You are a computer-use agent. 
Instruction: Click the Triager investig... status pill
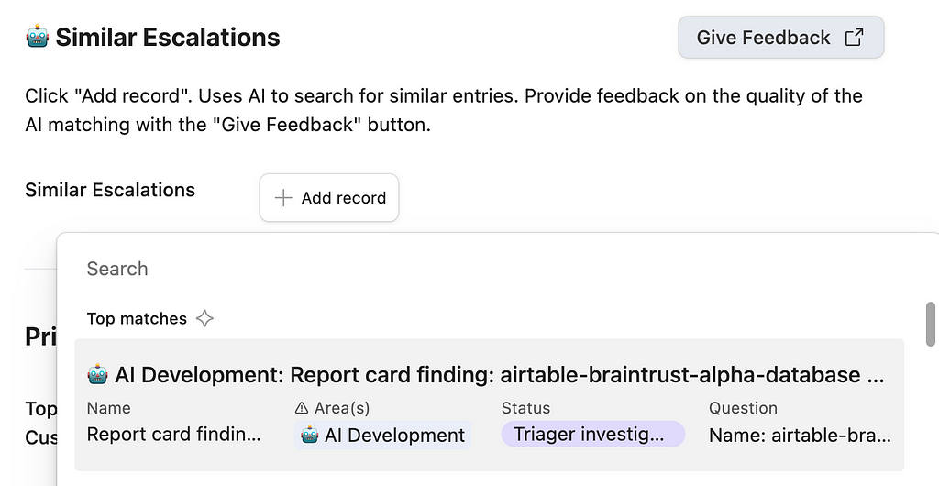[593, 435]
